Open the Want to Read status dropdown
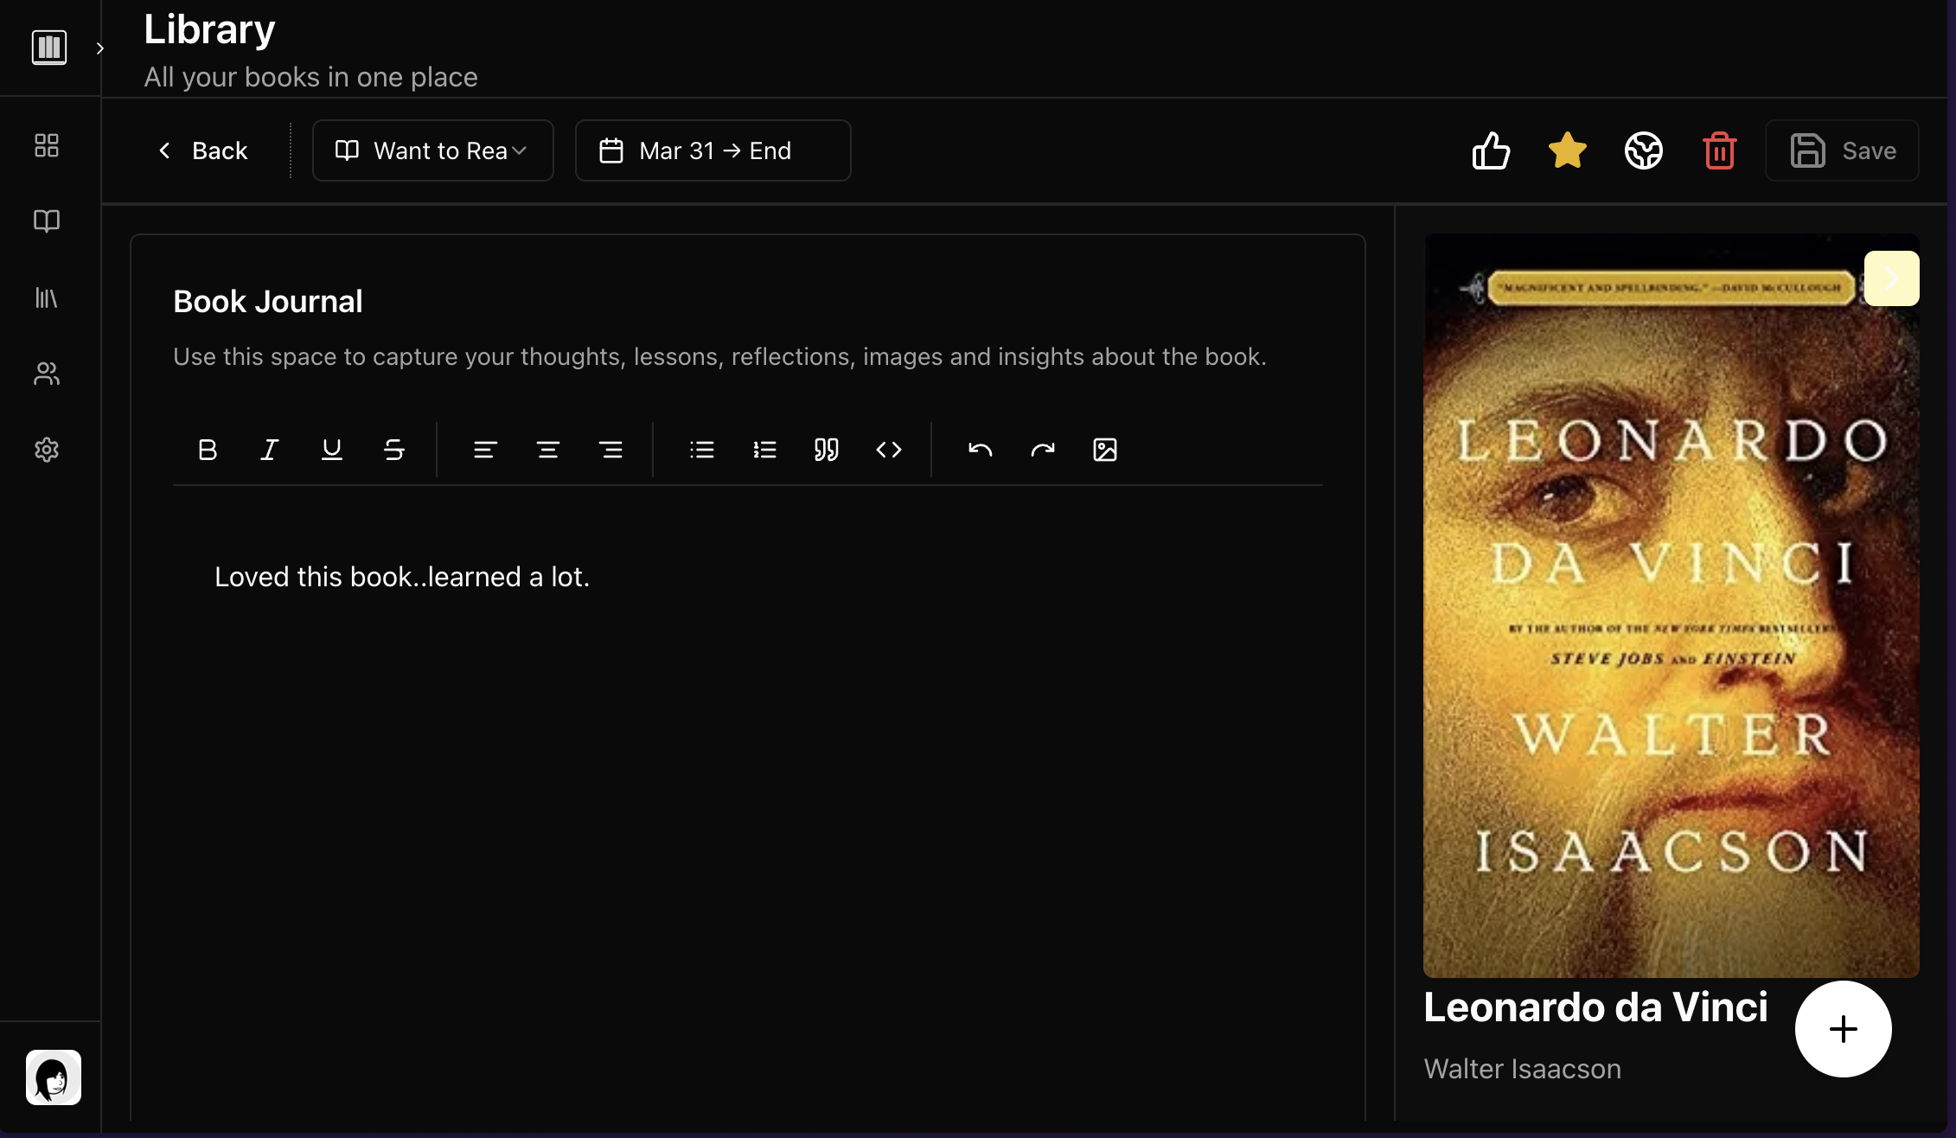This screenshot has height=1138, width=1956. tap(433, 150)
